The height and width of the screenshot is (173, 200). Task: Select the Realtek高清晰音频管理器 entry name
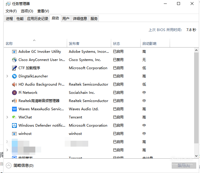click(x=39, y=101)
